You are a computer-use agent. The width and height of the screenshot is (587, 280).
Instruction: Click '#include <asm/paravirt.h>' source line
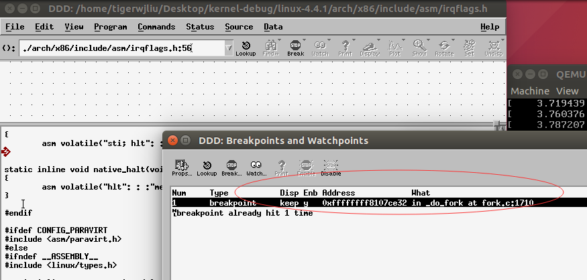63,239
